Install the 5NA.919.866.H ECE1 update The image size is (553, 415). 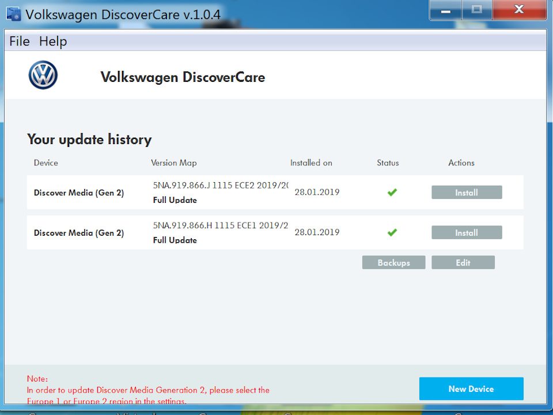467,232
